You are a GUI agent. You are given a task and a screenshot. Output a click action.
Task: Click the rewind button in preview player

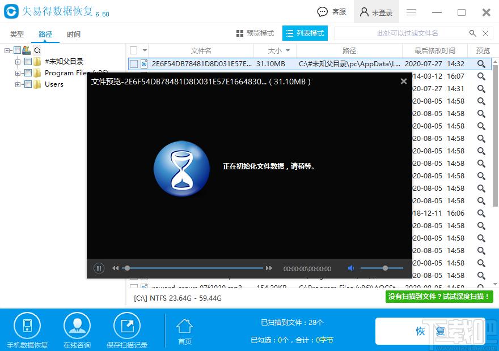click(115, 268)
